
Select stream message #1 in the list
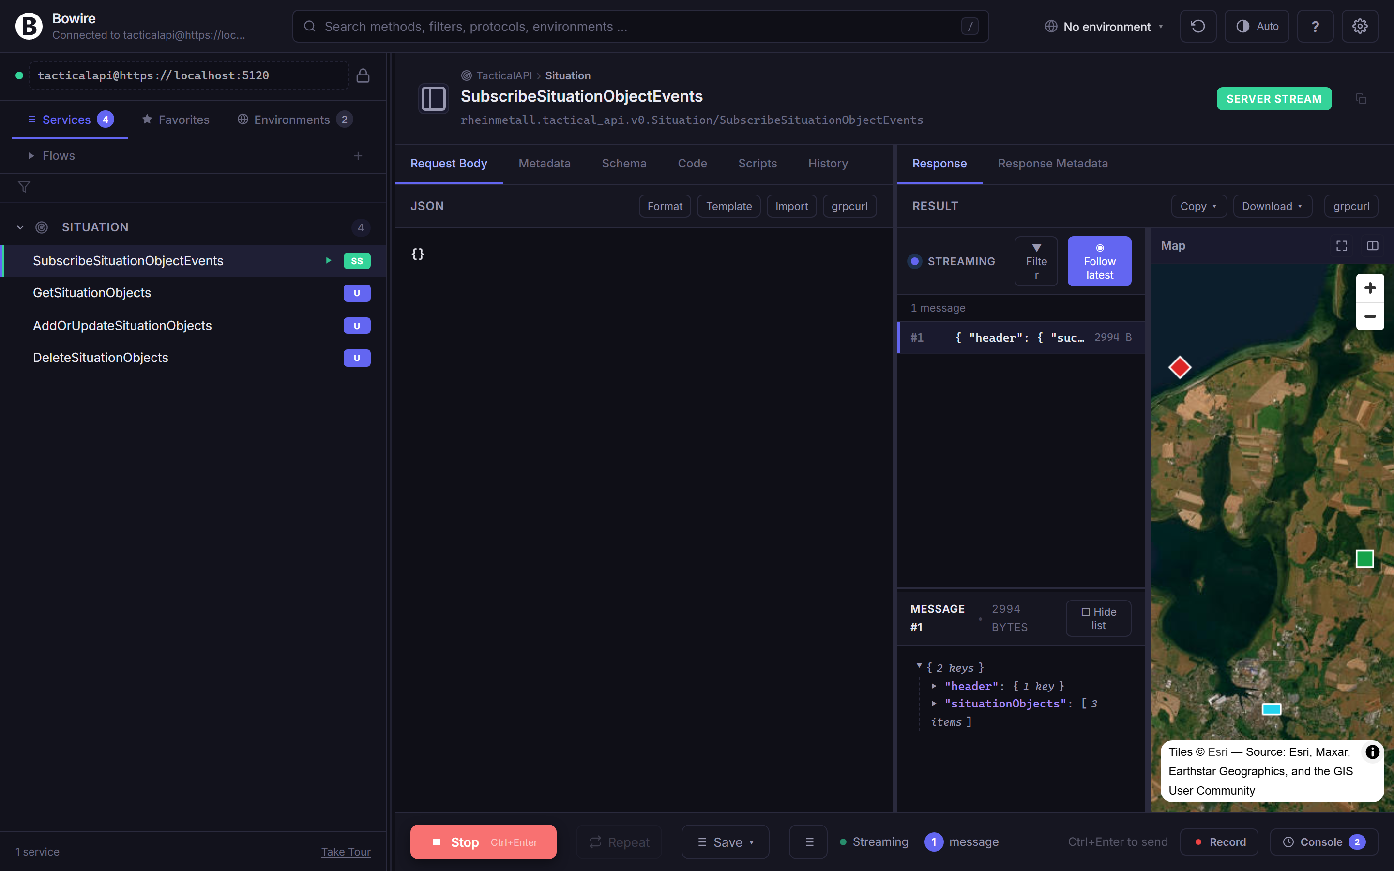1021,338
